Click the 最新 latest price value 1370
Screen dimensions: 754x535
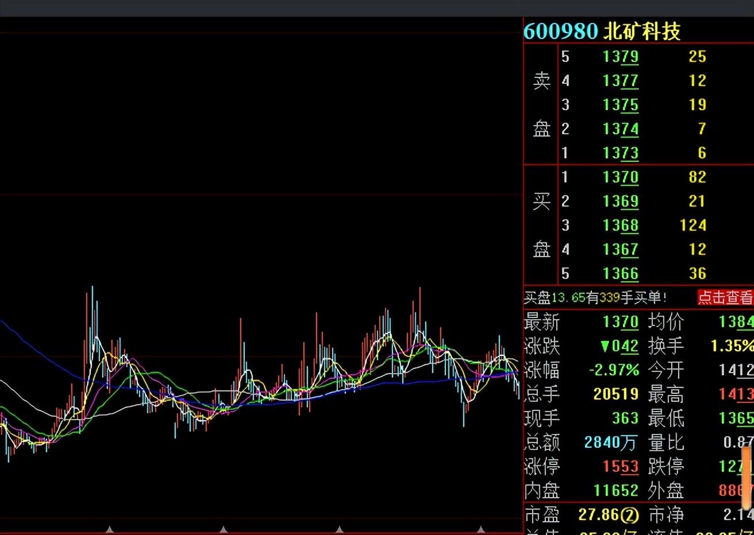pos(621,322)
